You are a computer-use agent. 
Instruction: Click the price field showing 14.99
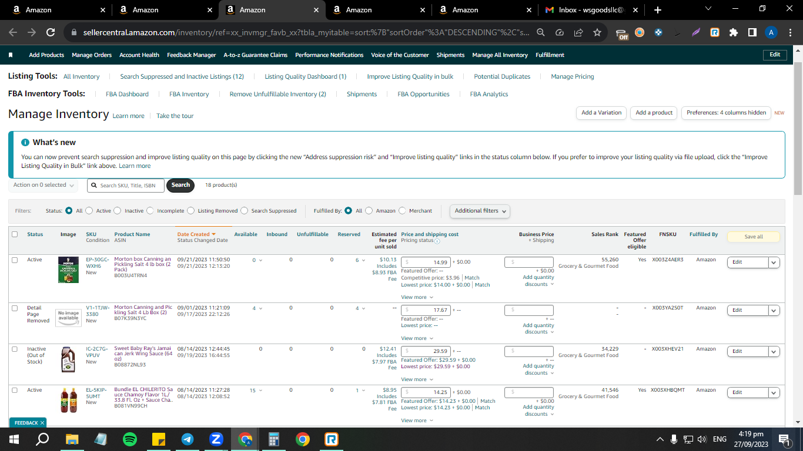(426, 262)
